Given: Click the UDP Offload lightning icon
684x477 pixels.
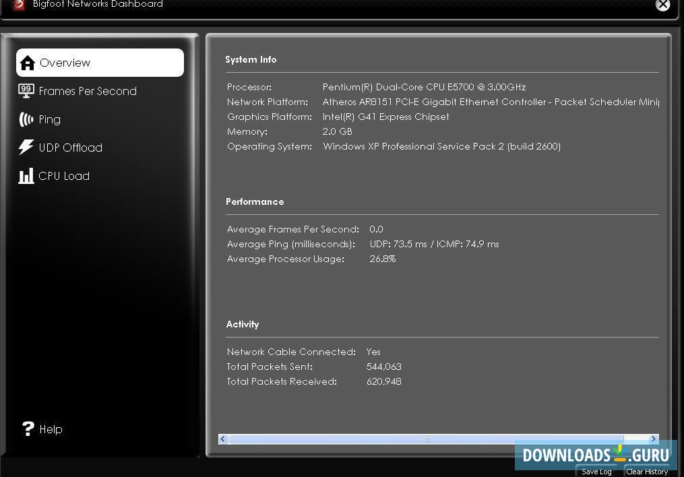Looking at the screenshot, I should pyautogui.click(x=26, y=148).
